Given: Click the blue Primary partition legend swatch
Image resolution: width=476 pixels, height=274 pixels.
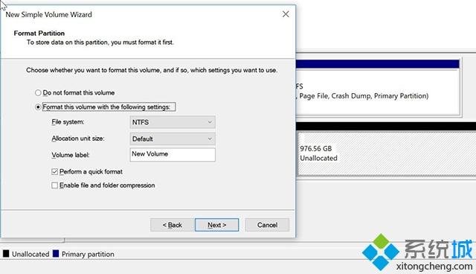Looking at the screenshot, I should [x=56, y=254].
